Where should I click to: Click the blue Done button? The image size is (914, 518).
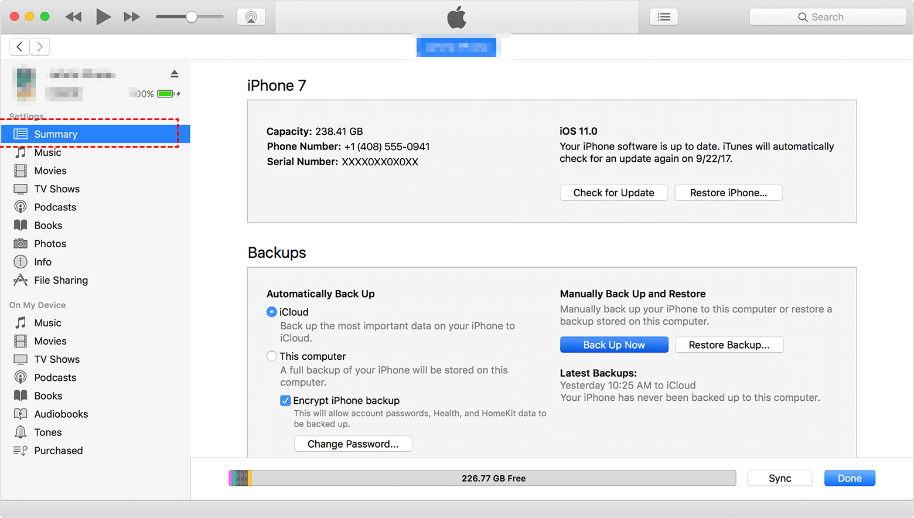click(x=850, y=478)
